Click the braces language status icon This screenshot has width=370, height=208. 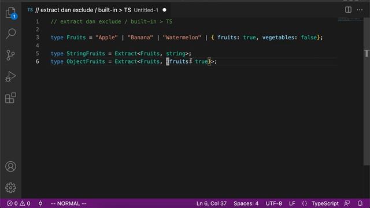click(305, 203)
